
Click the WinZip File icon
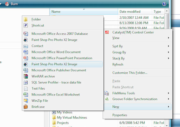pos(26,101)
